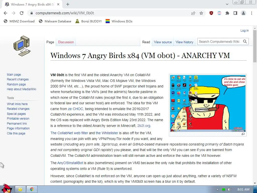Click the page vertical scrollbar thumb
Viewport: 257px width, 193px height.
255,46
